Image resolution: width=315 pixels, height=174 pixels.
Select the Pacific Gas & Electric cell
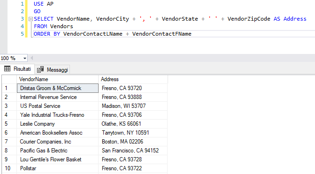[58, 151]
